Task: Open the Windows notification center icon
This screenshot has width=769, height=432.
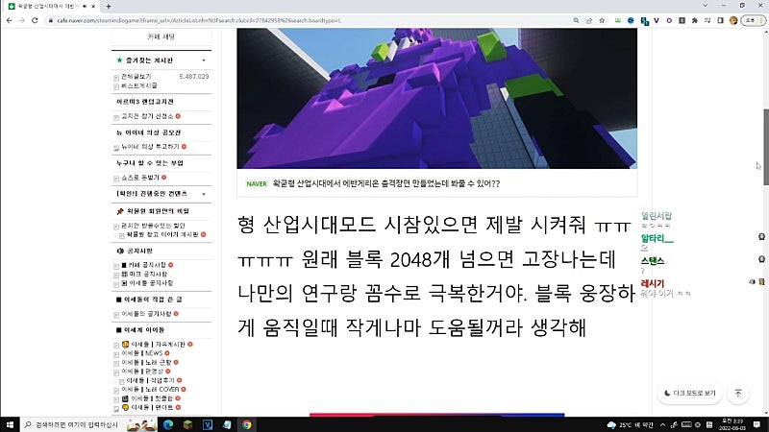Action: 757,424
